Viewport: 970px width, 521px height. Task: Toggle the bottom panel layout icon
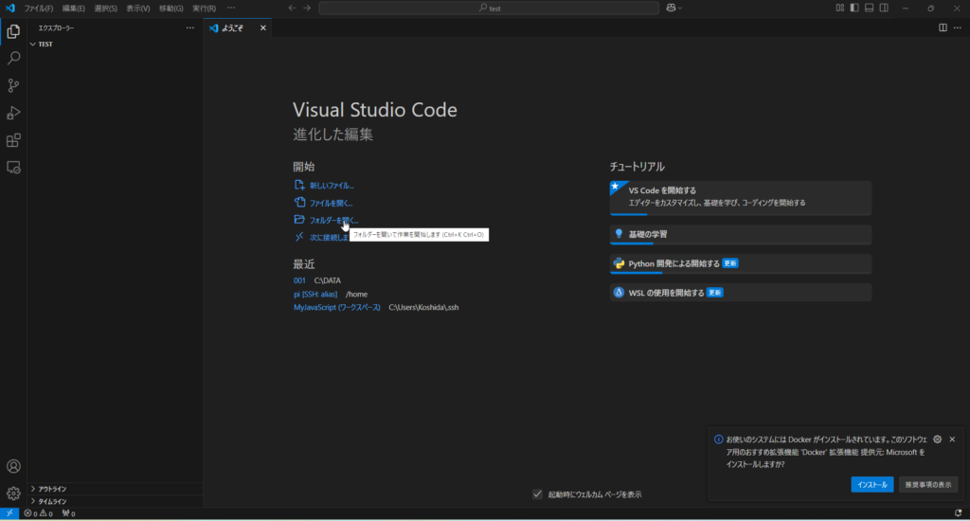pyautogui.click(x=870, y=8)
